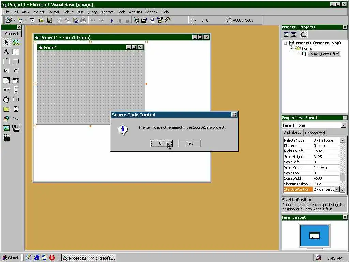
Task: Click the General tab of the toolbox
Action: (x=12, y=34)
